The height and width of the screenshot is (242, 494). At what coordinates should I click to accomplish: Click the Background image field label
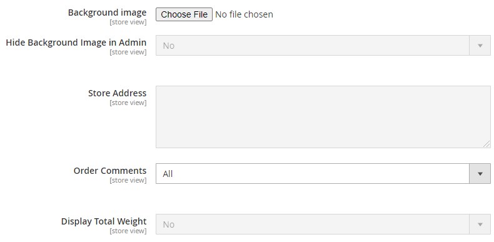tap(107, 13)
